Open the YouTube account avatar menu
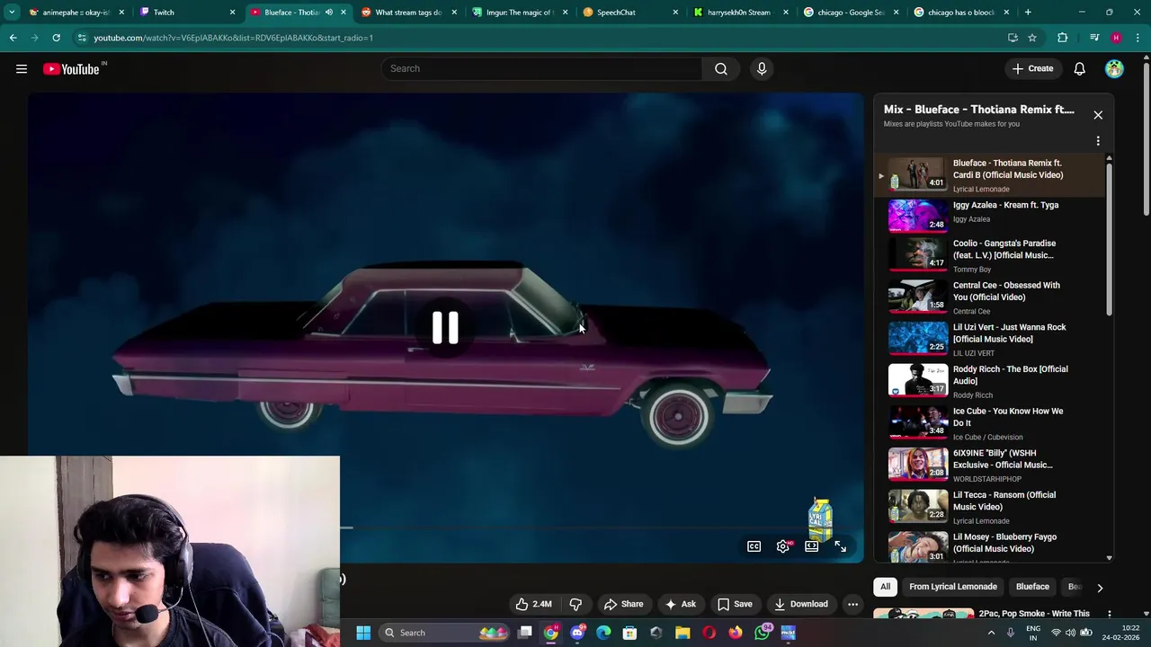Image resolution: width=1151 pixels, height=647 pixels. click(1114, 68)
